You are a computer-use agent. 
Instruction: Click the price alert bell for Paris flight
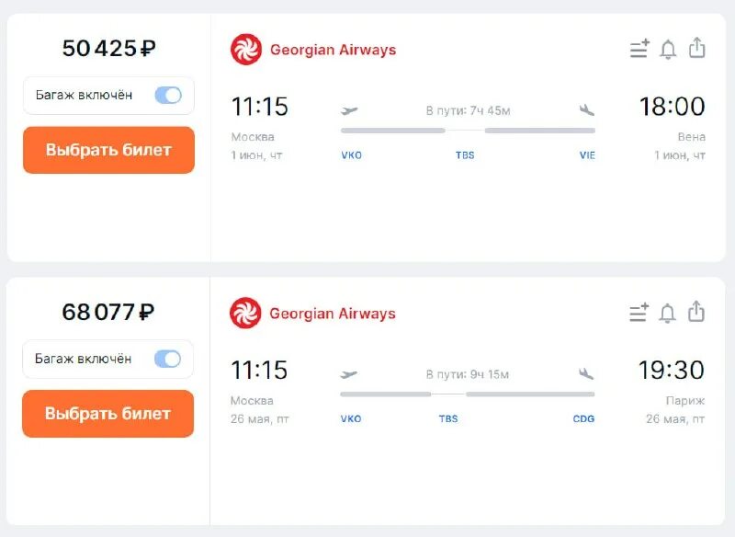coord(668,314)
